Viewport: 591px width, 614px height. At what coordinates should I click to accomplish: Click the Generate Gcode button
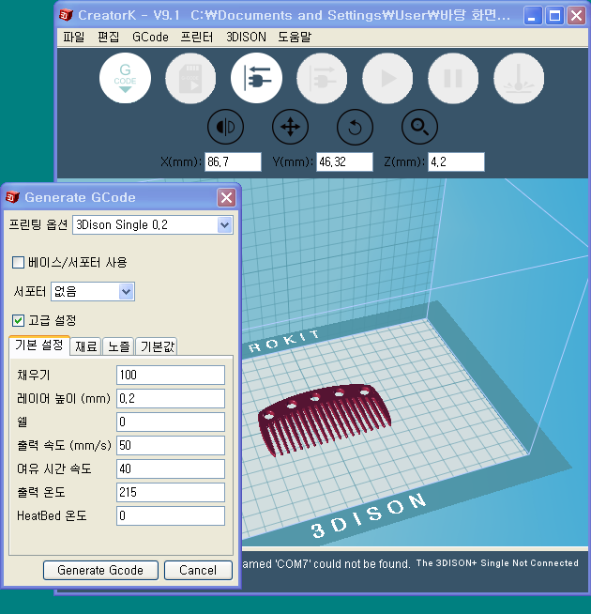click(100, 570)
